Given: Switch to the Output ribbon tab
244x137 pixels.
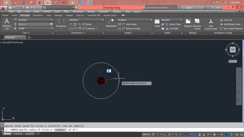Looking at the screenshot, I should tap(69, 15).
